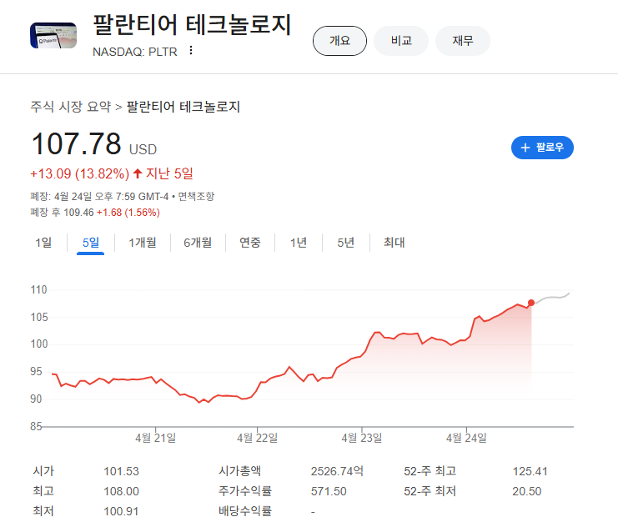This screenshot has width=618, height=527.
Task: Click the 4월 23일 axis label
Action: [362, 438]
